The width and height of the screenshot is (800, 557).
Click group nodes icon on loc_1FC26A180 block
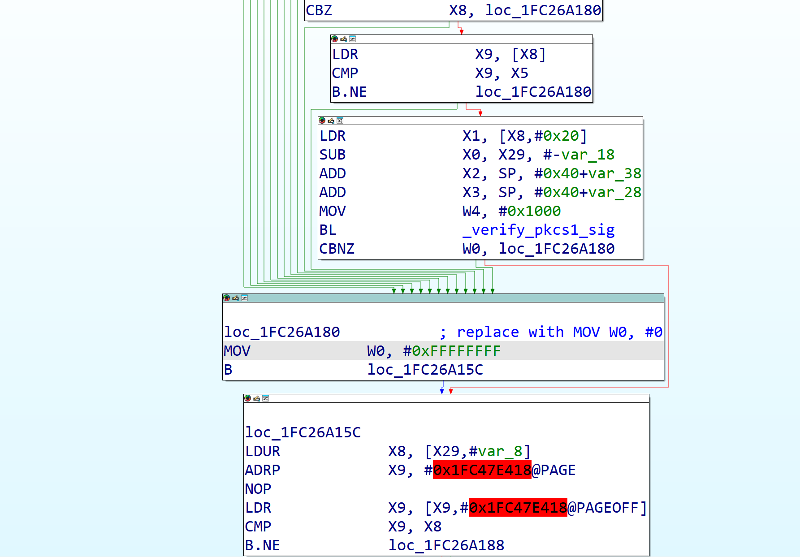tap(244, 298)
